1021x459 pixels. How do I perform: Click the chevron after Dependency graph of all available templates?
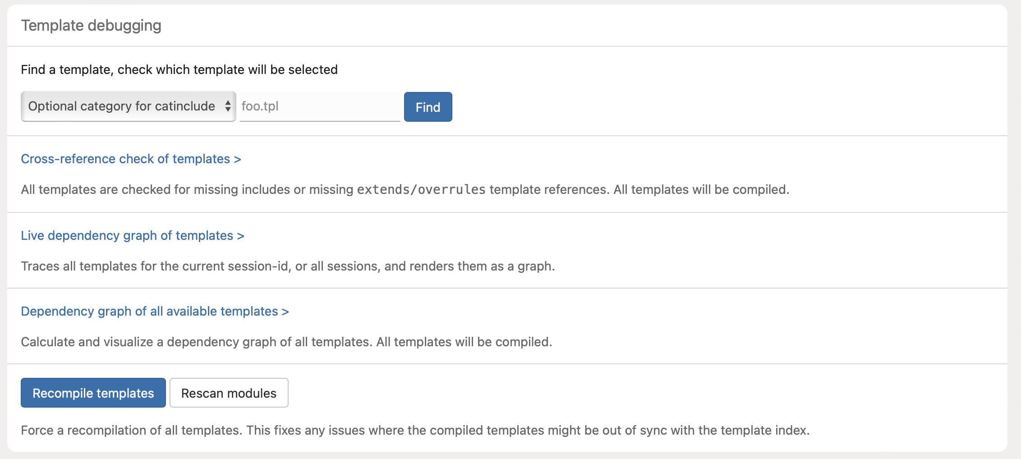click(285, 312)
